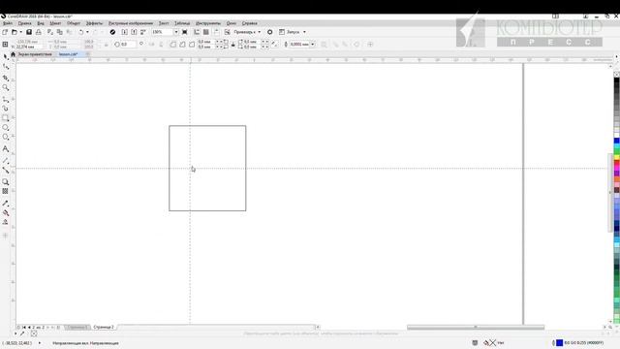This screenshot has width=620, height=349.
Task: Click the Export icon
Action: point(134,32)
